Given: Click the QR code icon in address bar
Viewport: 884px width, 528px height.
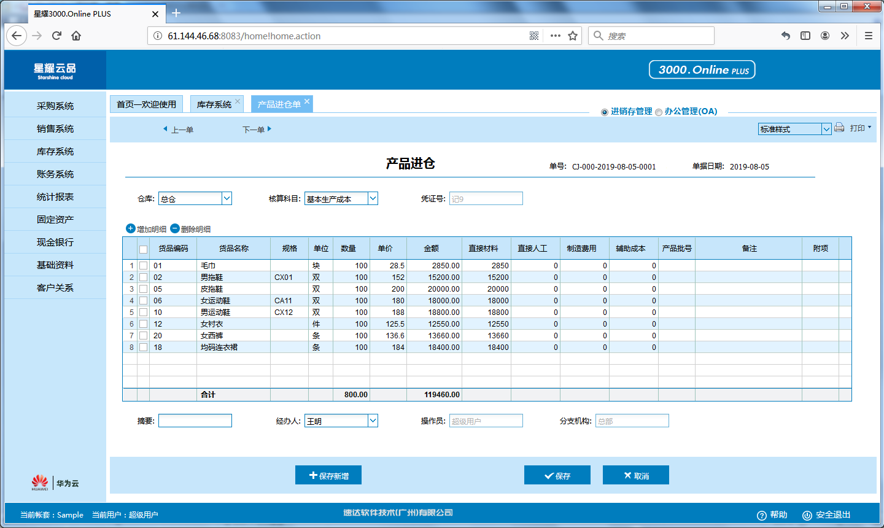Looking at the screenshot, I should [x=534, y=36].
